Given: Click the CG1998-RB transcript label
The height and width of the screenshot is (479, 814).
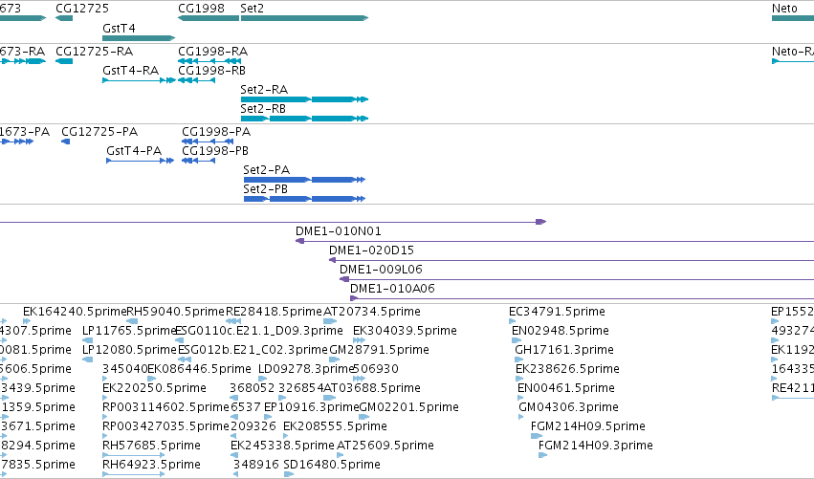Looking at the screenshot, I should 211,71.
